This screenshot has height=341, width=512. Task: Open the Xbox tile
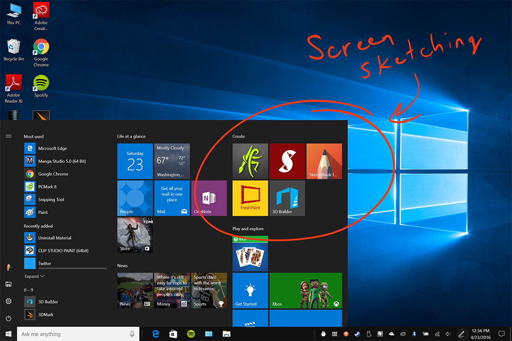click(x=306, y=290)
